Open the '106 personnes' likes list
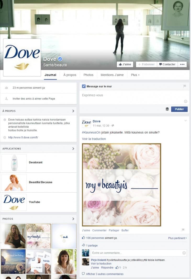The width and height of the screenshot is (191, 279). click(x=95, y=238)
